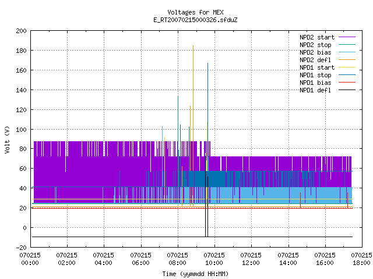Click the yellow NPD1 start legend line
The height and width of the screenshot is (279, 373).
pyautogui.click(x=347, y=67)
